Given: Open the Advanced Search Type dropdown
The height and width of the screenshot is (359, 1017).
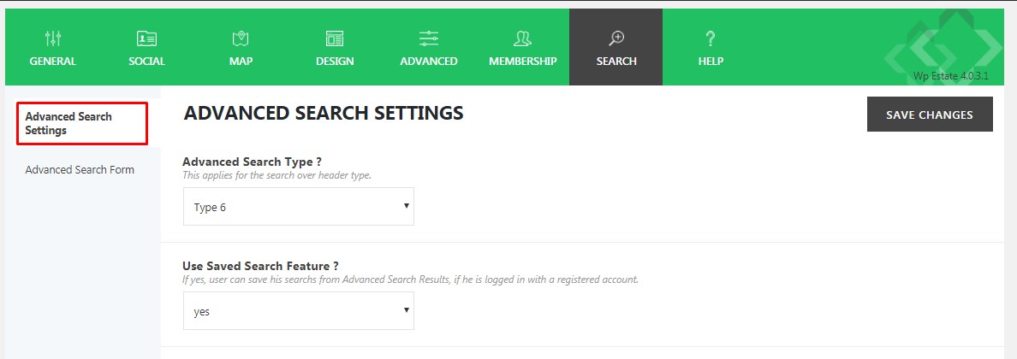Looking at the screenshot, I should [x=299, y=208].
